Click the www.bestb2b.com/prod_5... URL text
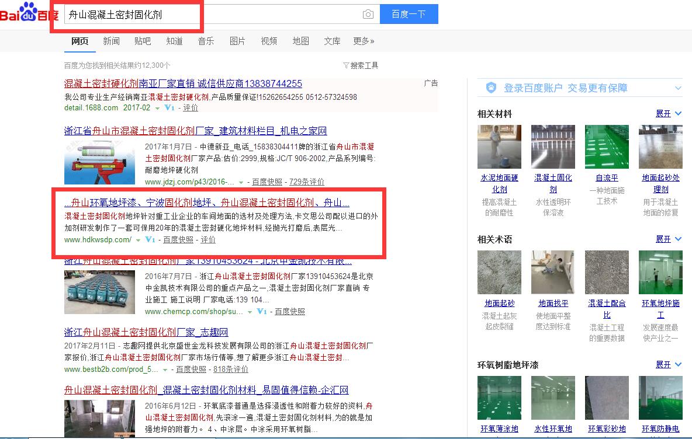Image resolution: width=692 pixels, height=439 pixels. tap(111, 370)
